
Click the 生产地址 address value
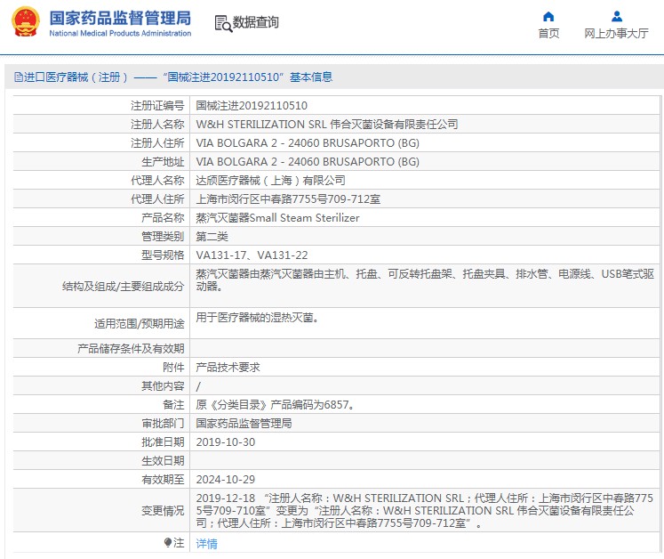coord(308,162)
